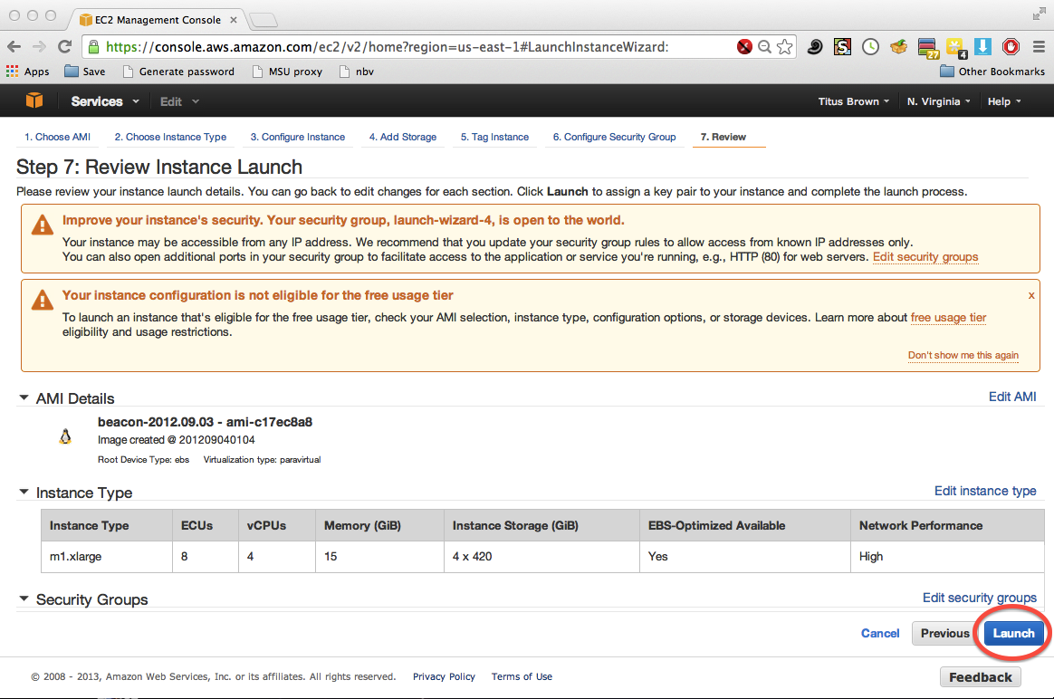1054x699 pixels.
Task: Bookmark page with the star icon
Action: tap(784, 46)
